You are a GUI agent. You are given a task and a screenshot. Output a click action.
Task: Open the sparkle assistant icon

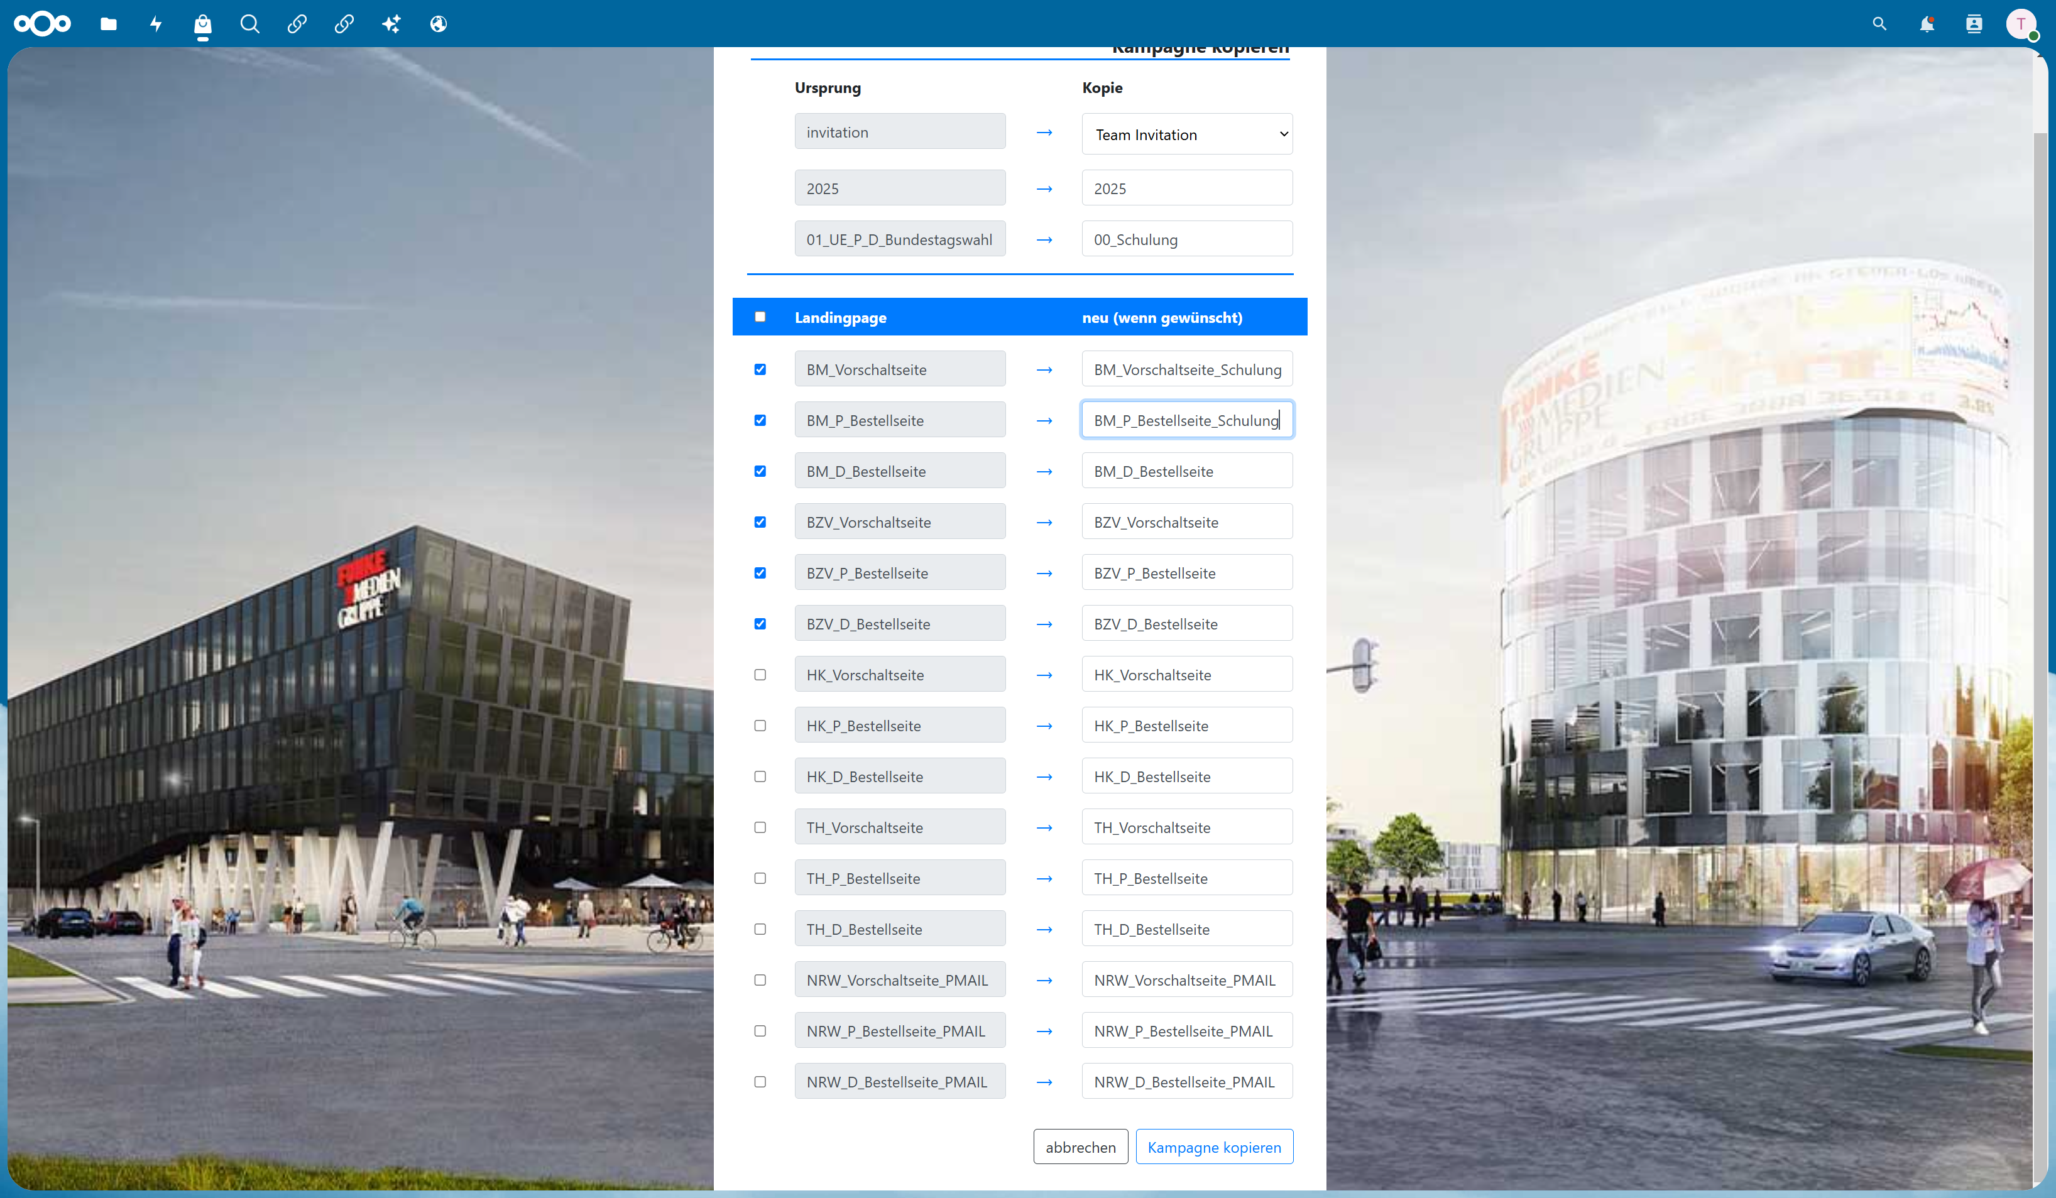(391, 24)
